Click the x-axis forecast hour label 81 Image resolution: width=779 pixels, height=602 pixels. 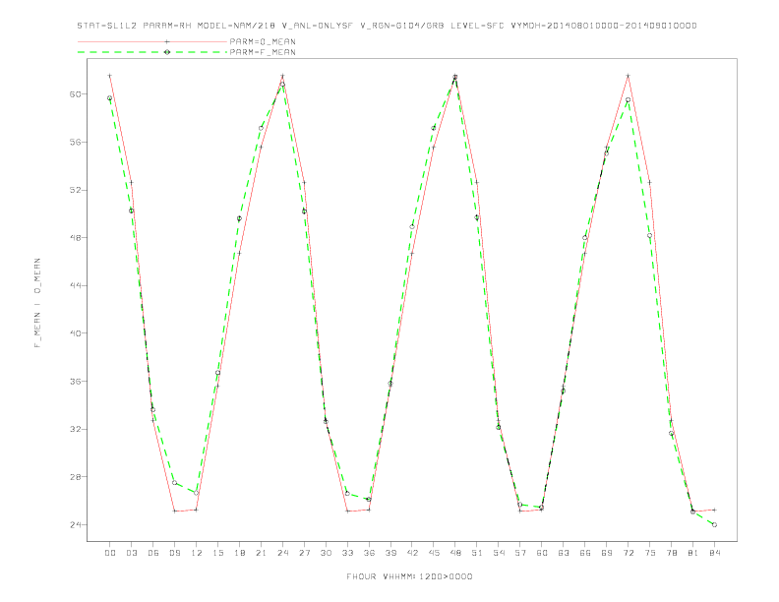(x=693, y=553)
